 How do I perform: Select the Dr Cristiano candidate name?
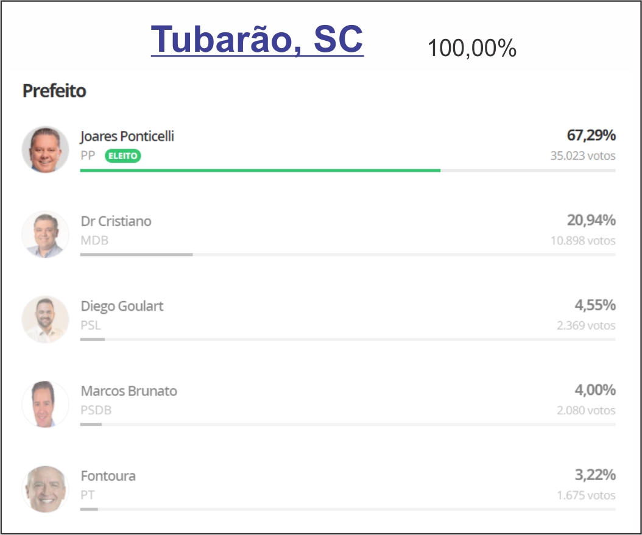116,221
